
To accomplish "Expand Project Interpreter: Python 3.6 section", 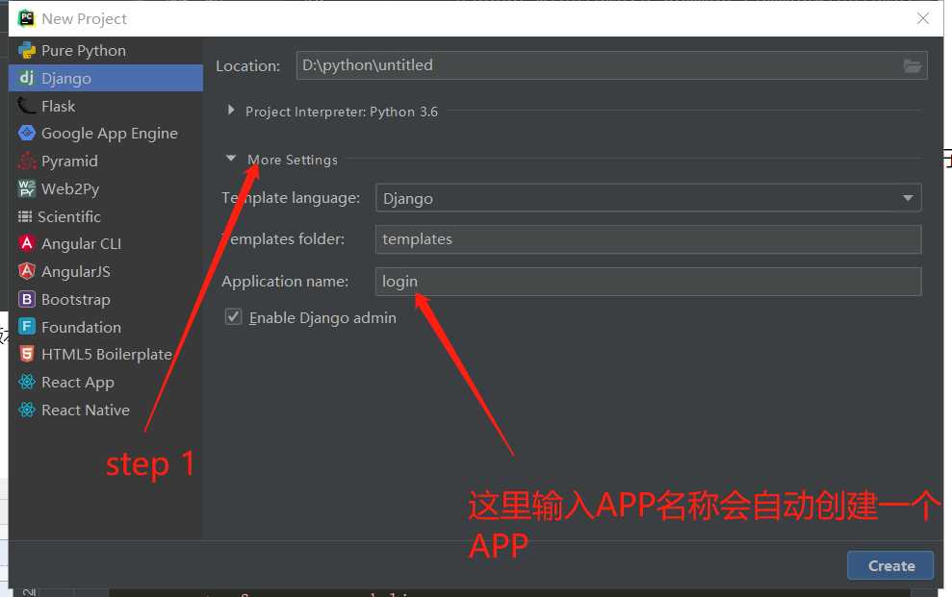I will click(x=231, y=111).
